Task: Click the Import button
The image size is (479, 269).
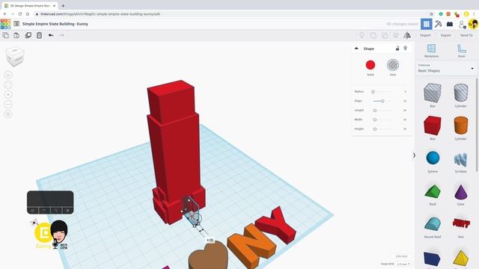Action: 425,35
